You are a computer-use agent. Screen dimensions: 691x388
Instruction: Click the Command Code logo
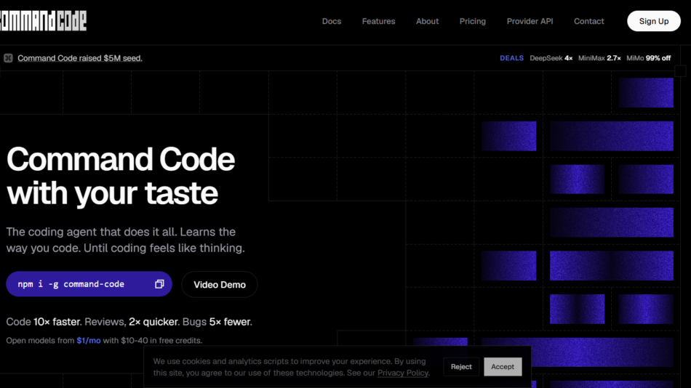click(43, 20)
